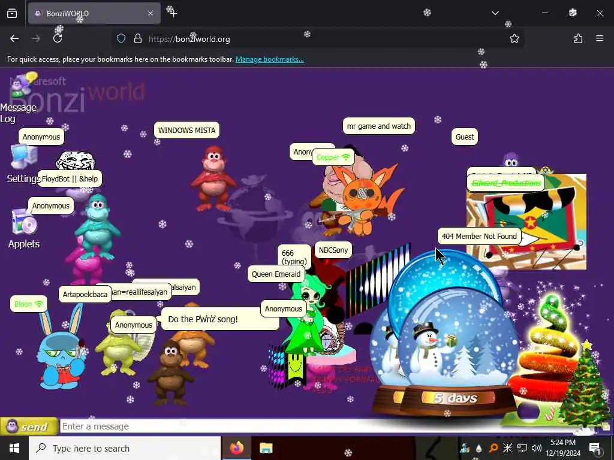Image resolution: width=614 pixels, height=460 pixels.
Task: Open a new browser tab
Action: 173,13
